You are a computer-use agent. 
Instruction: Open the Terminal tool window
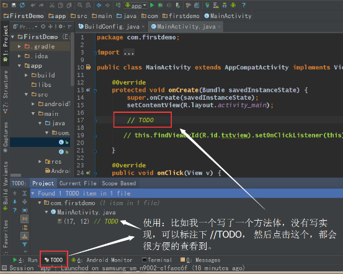157,260
